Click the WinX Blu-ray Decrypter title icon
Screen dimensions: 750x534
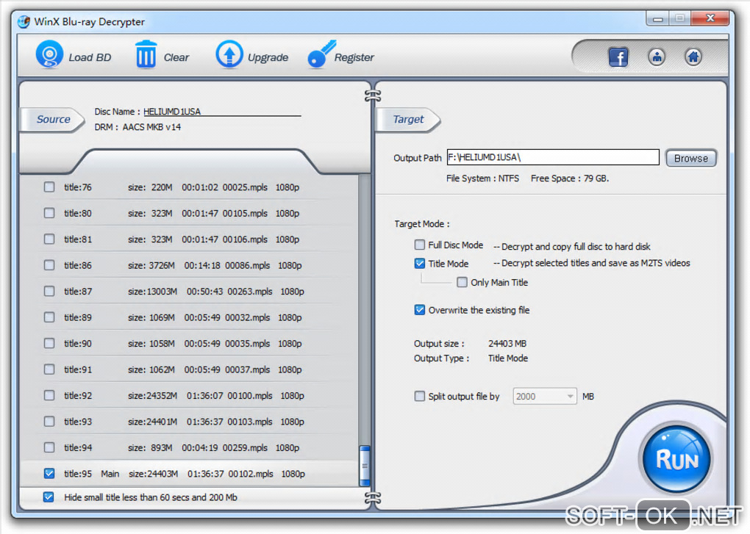click(24, 21)
